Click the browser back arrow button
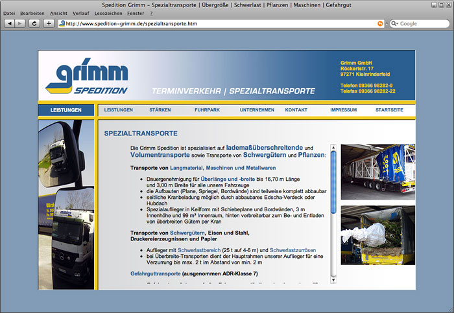454x313 pixels. [9, 23]
